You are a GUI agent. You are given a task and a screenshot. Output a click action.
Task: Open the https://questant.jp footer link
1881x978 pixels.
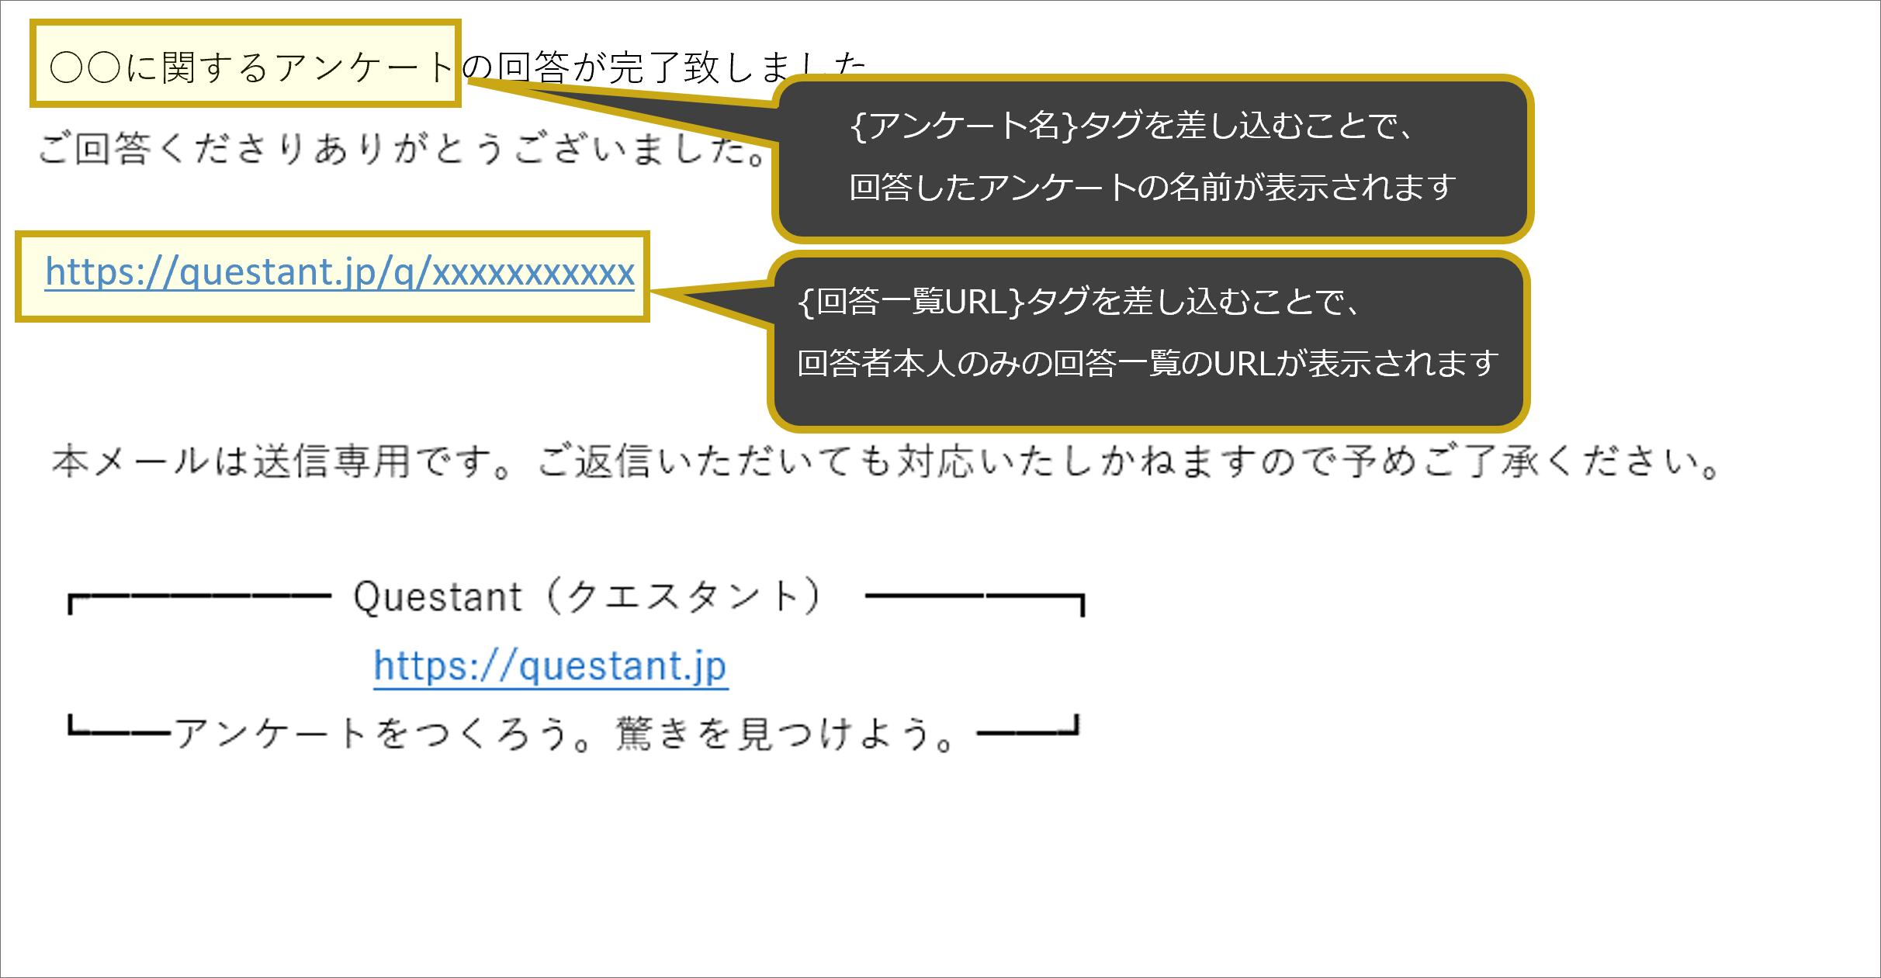point(550,666)
